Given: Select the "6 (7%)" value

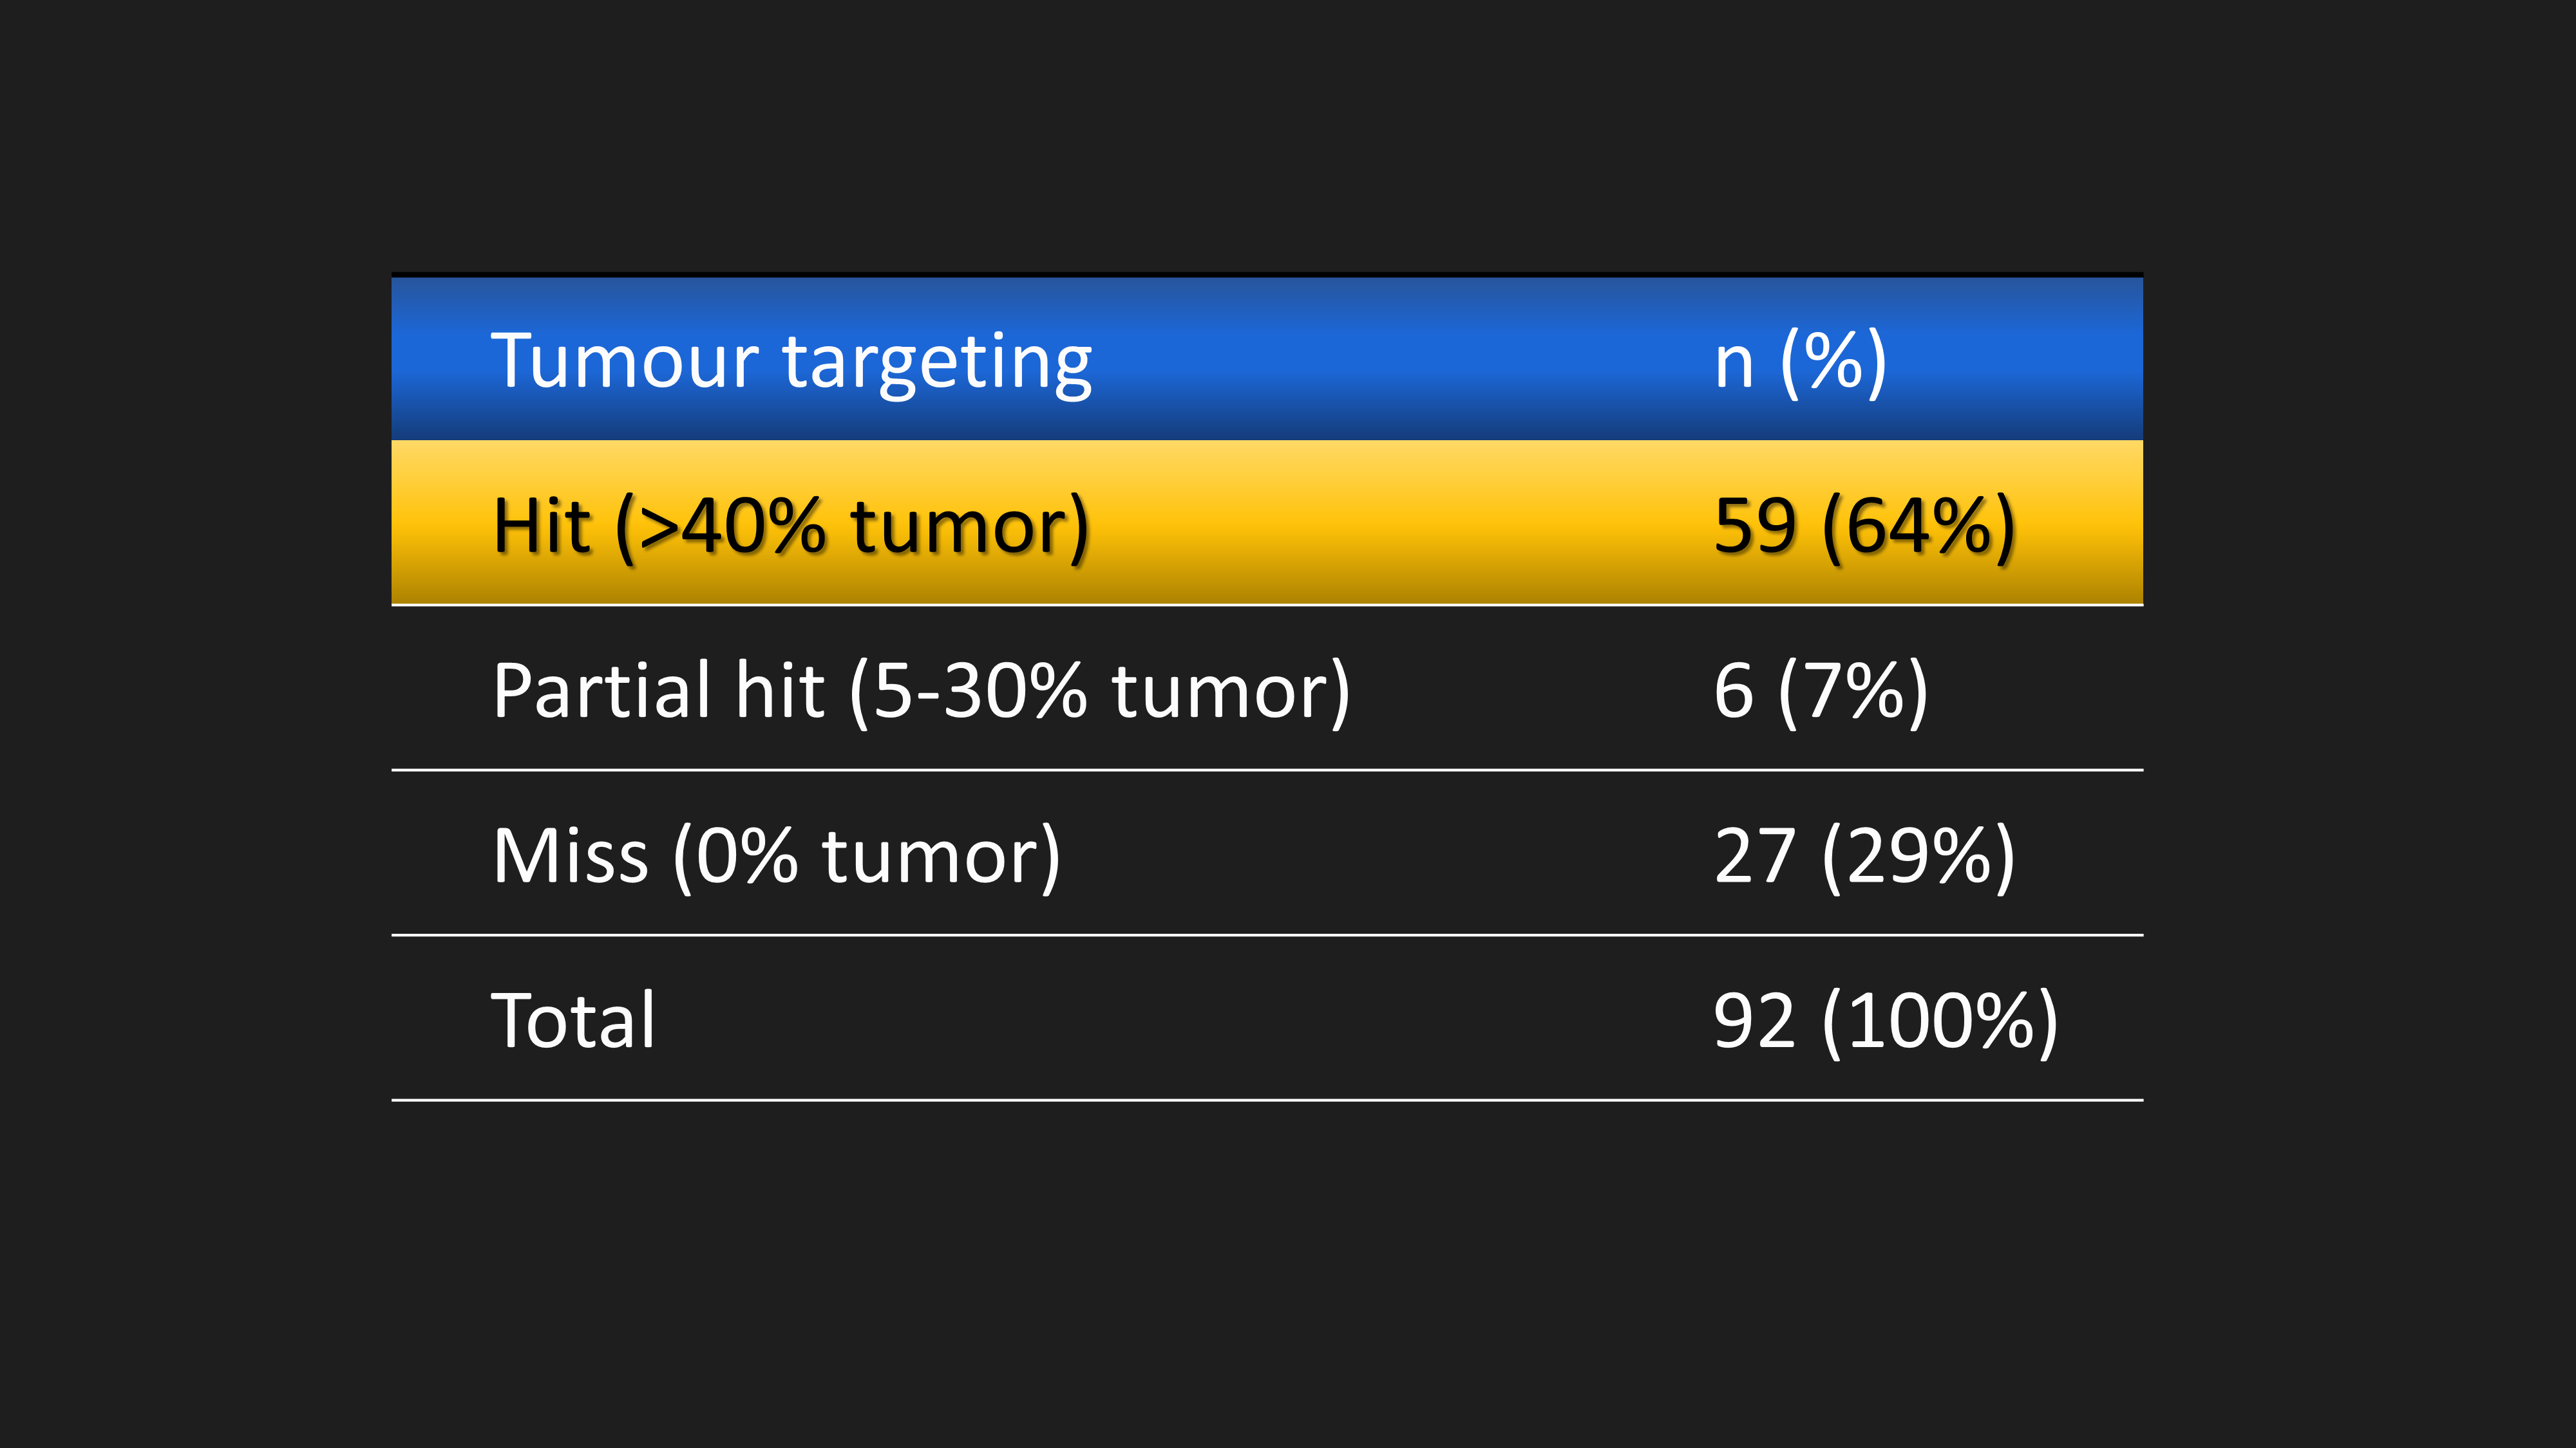Looking at the screenshot, I should 1819,692.
